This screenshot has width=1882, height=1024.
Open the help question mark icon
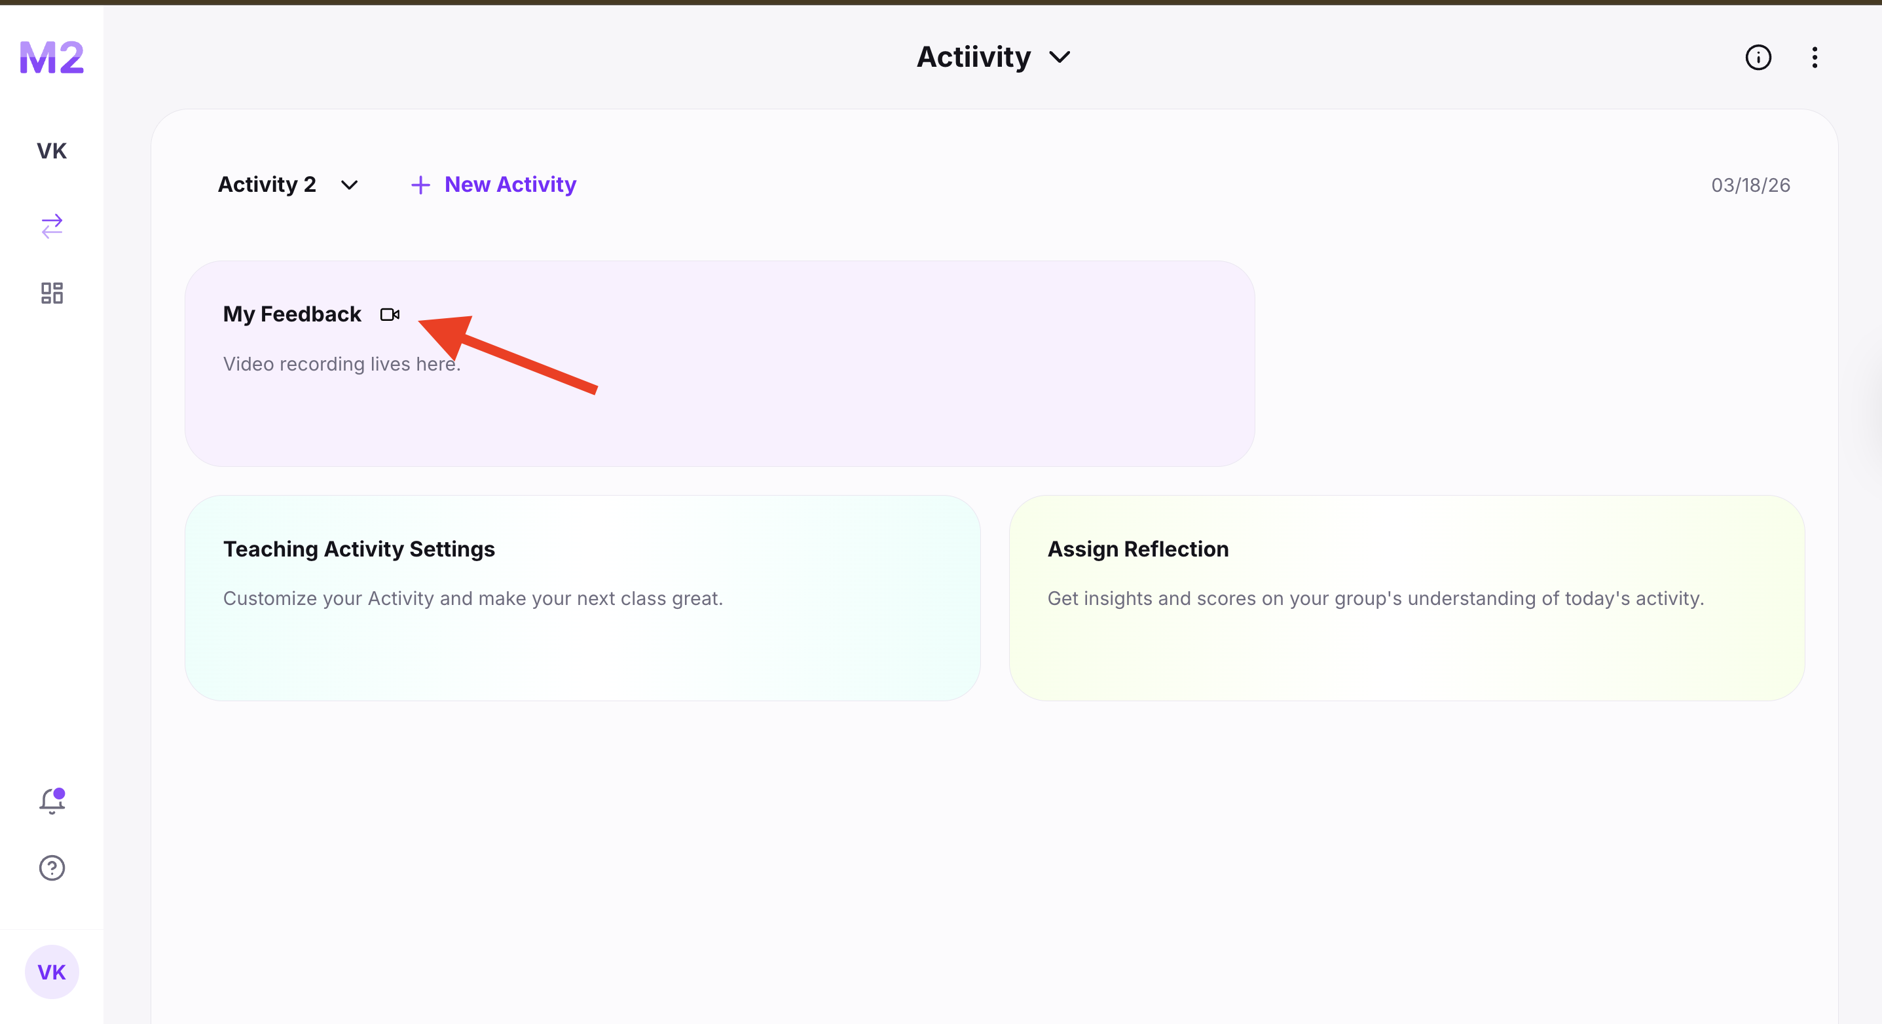[x=52, y=868]
